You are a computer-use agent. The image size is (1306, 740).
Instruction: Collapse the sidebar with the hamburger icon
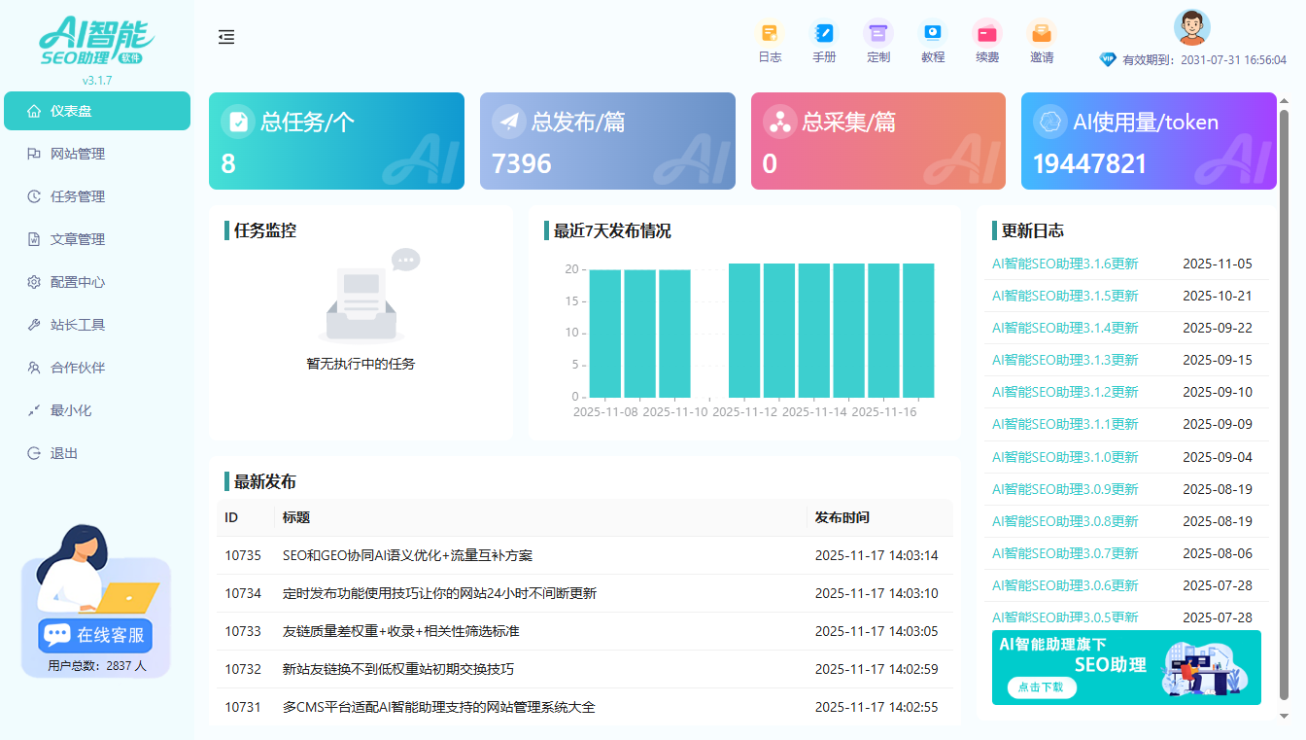click(x=226, y=37)
